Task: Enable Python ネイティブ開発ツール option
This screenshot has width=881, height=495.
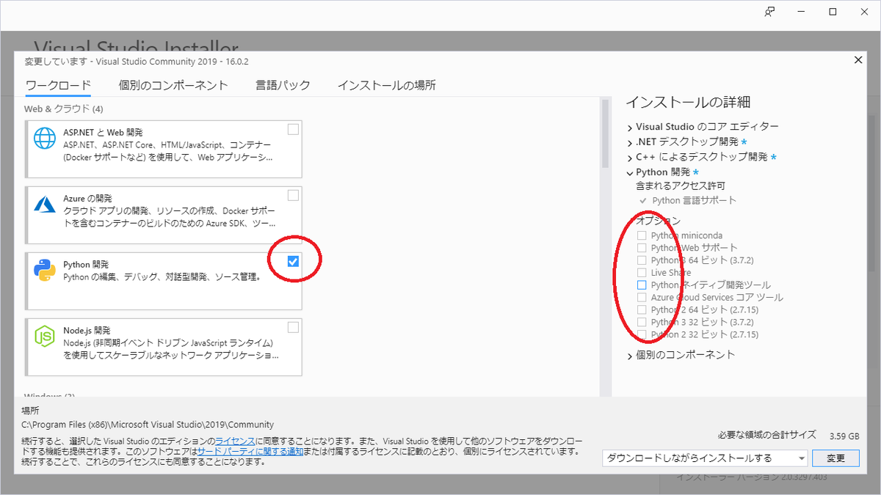Action: point(642,285)
